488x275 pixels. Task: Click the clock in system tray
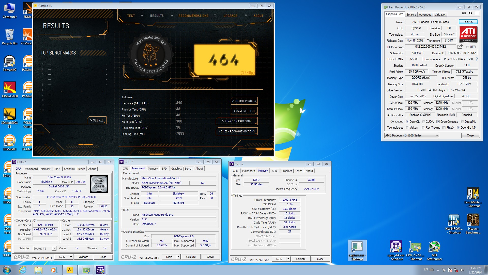[x=475, y=270]
